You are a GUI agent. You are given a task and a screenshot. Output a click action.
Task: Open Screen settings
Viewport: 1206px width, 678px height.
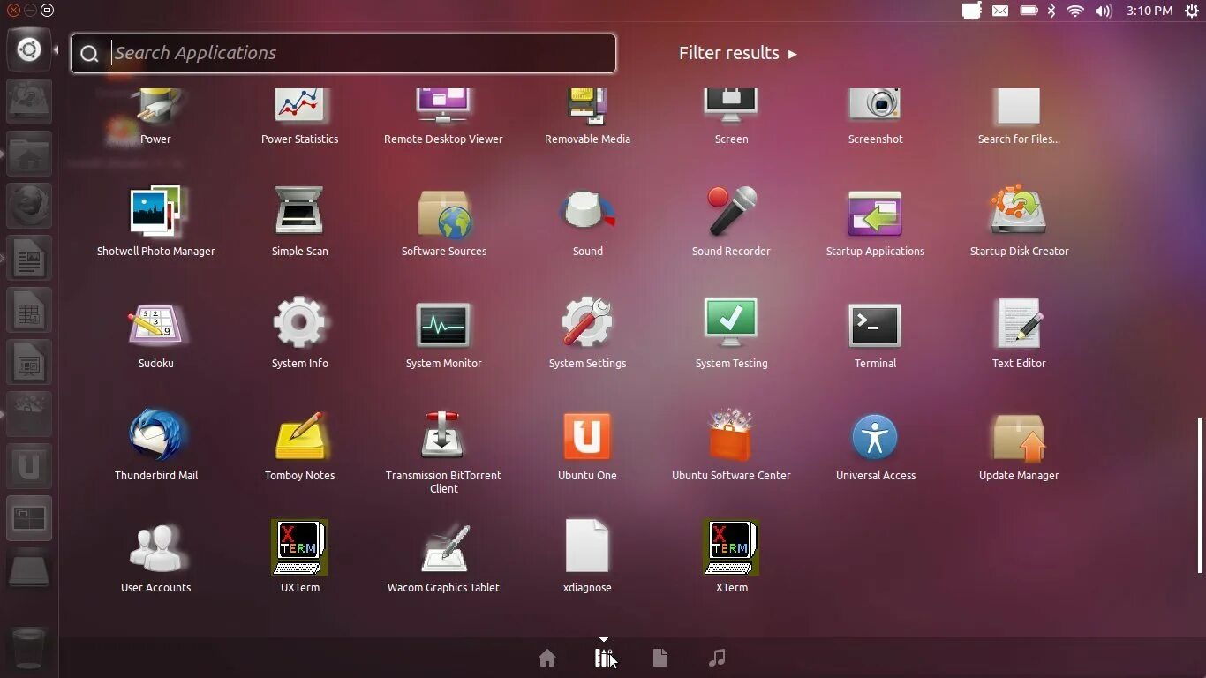tap(731, 117)
